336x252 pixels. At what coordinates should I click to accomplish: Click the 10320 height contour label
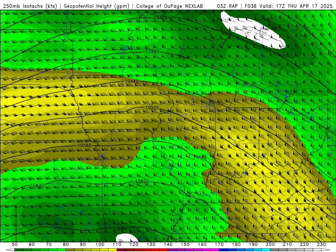pos(160,17)
